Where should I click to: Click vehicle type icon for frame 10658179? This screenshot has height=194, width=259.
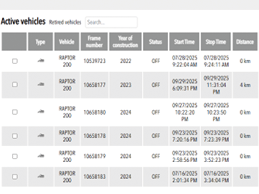coord(40,156)
